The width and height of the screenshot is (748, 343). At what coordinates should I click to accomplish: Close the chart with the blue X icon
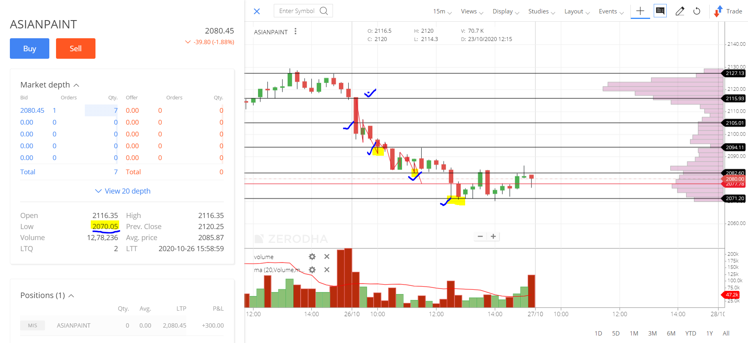point(257,11)
